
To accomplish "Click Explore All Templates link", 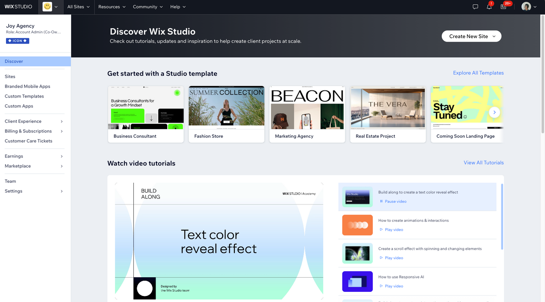I will [478, 73].
